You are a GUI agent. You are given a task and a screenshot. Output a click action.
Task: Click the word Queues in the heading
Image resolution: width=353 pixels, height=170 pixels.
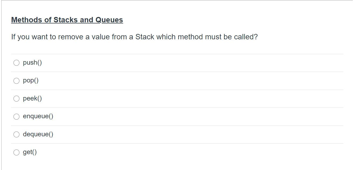click(x=109, y=20)
